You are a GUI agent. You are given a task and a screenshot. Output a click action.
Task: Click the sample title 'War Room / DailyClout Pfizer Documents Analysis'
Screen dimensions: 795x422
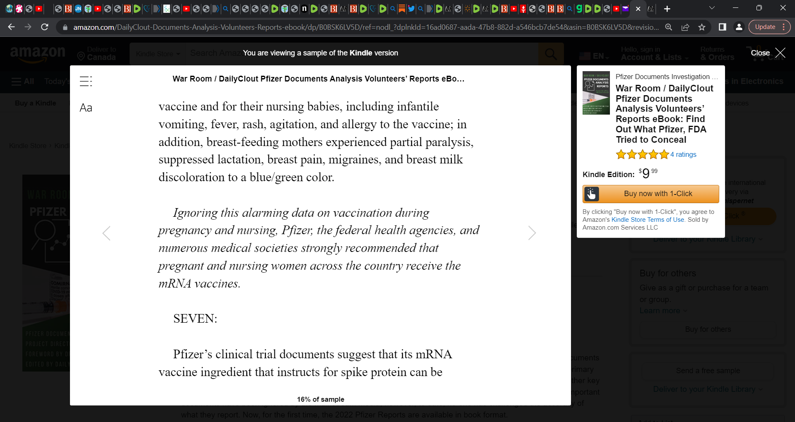[318, 79]
